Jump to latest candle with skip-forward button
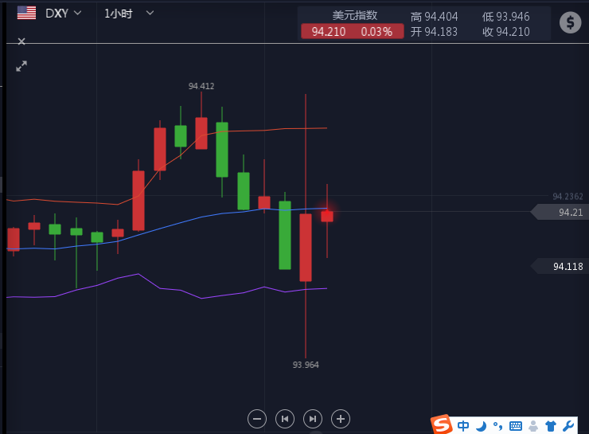The height and width of the screenshot is (434, 589). (313, 419)
